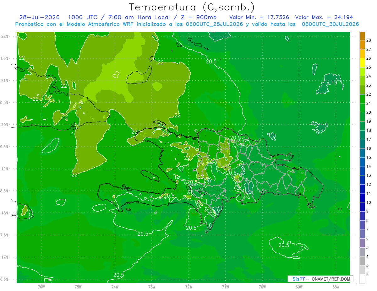This screenshot has width=377, height=291.
Task: Click the legend value label 15
Action: (x=369, y=157)
